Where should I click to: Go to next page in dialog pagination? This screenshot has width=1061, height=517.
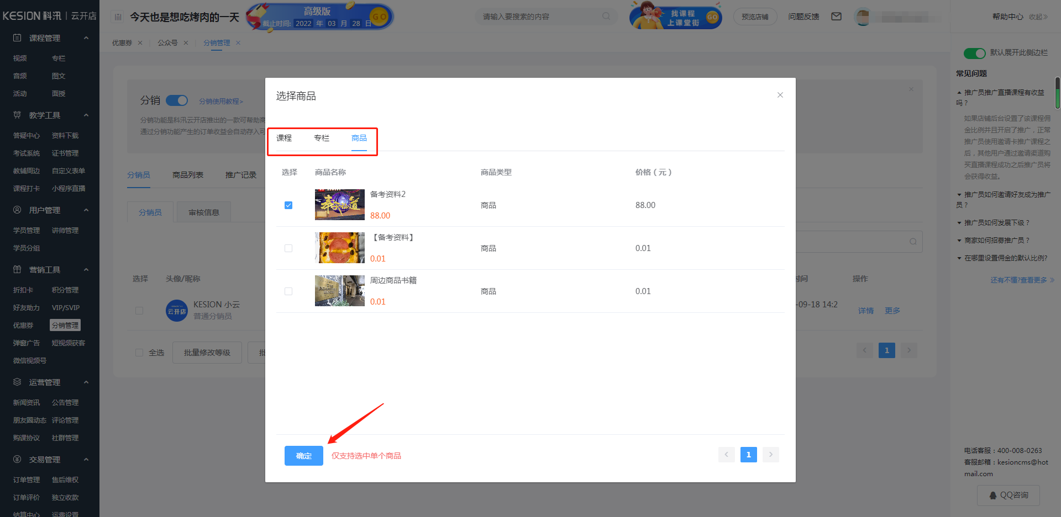(771, 455)
